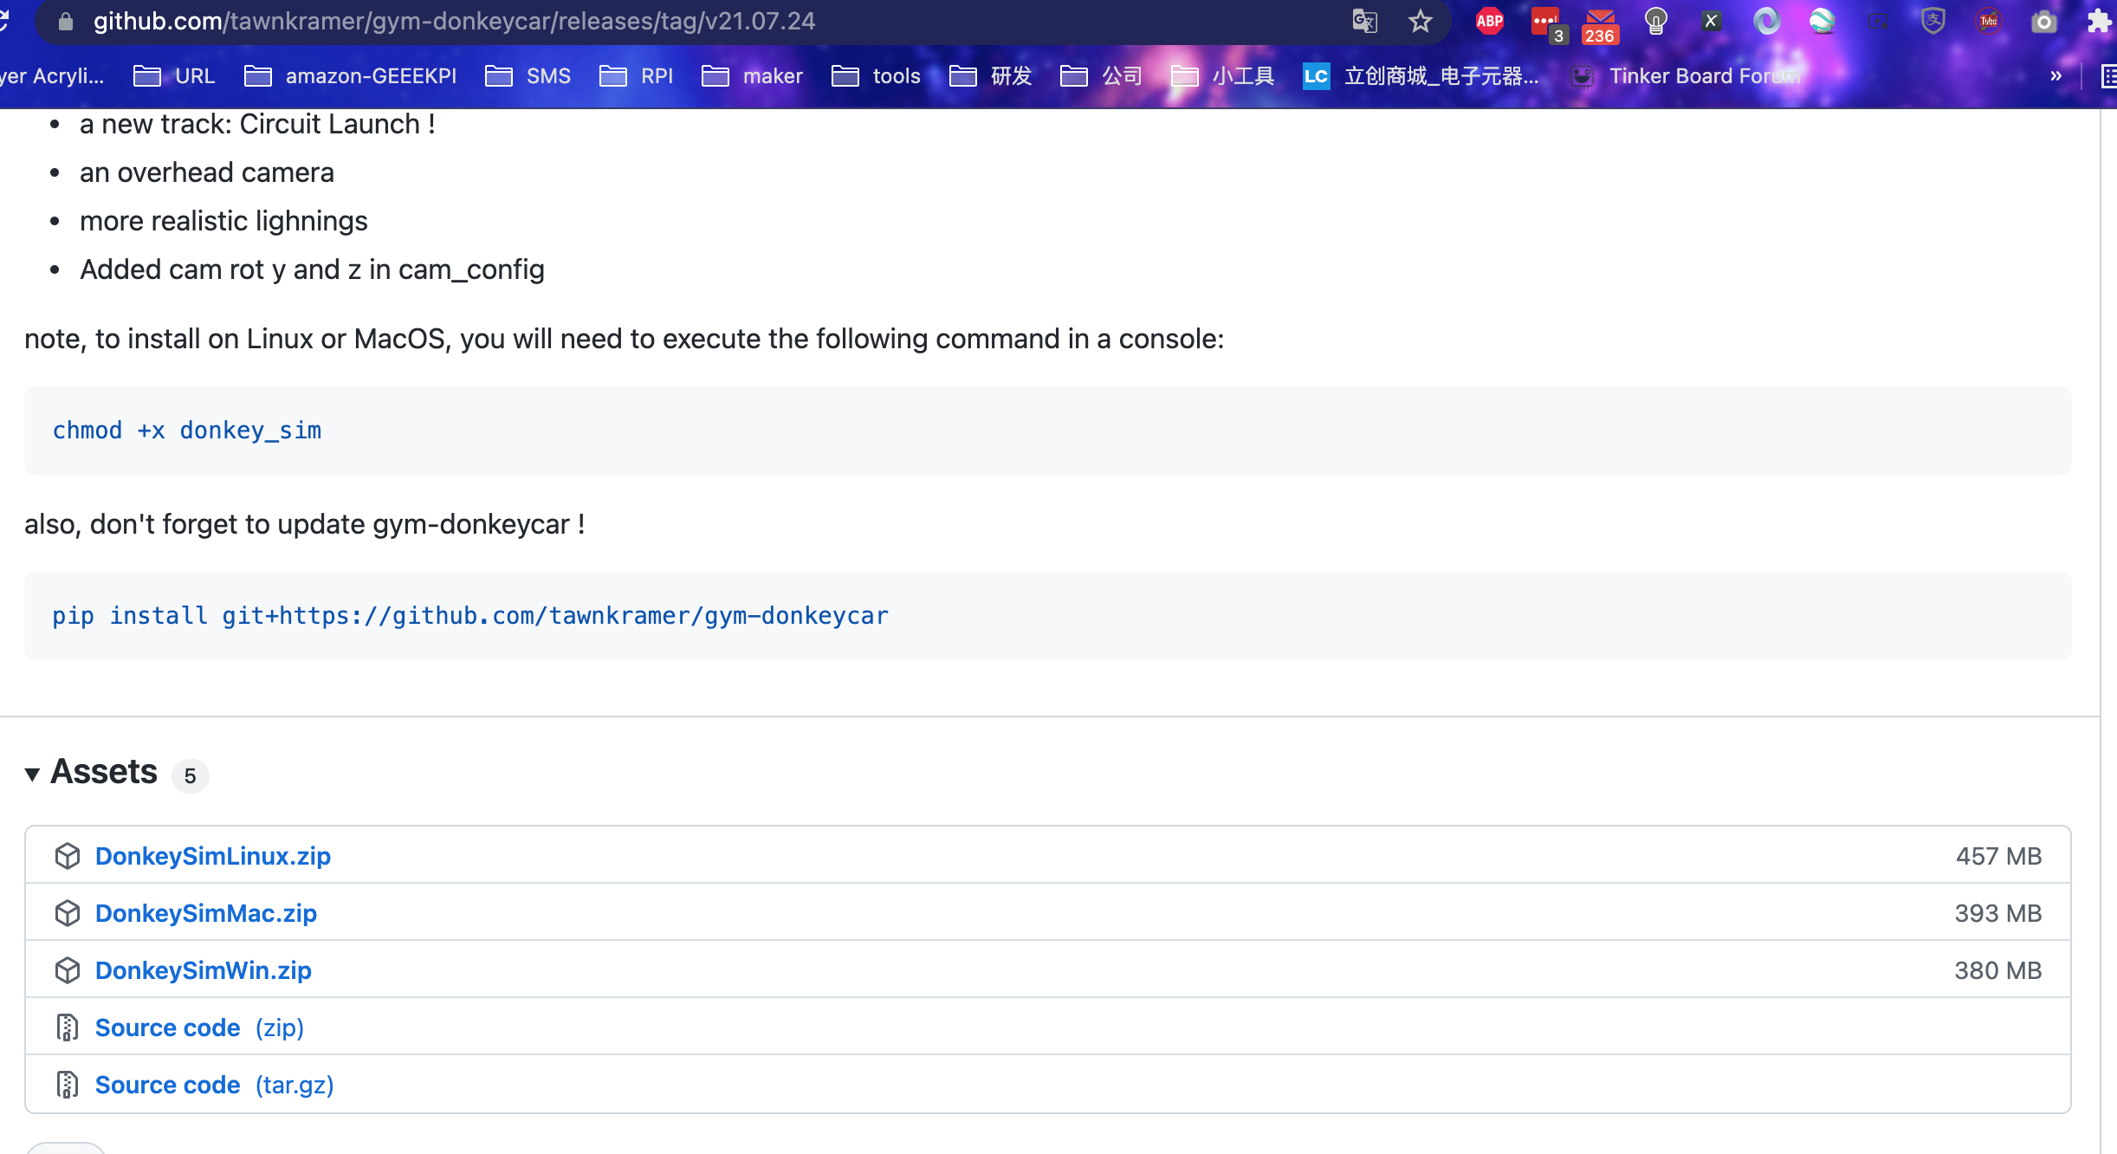Open the 小工具 bookmark folder
Screen dimensions: 2117x1154
[x=1222, y=76]
